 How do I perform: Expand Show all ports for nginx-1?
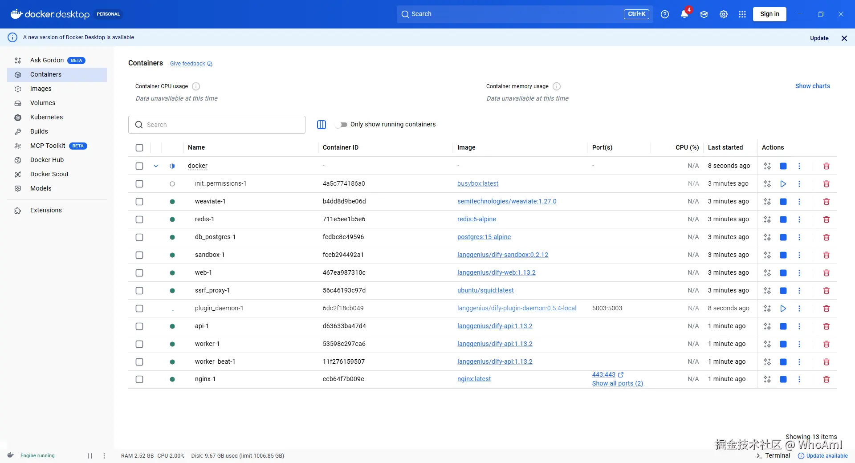(617, 383)
